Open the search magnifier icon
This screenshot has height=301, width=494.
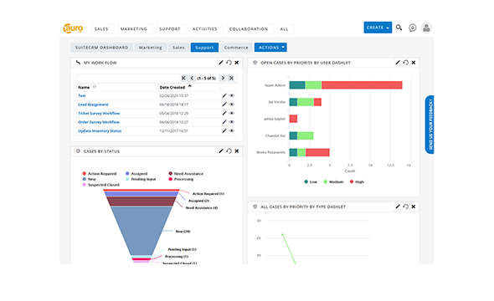coord(399,28)
